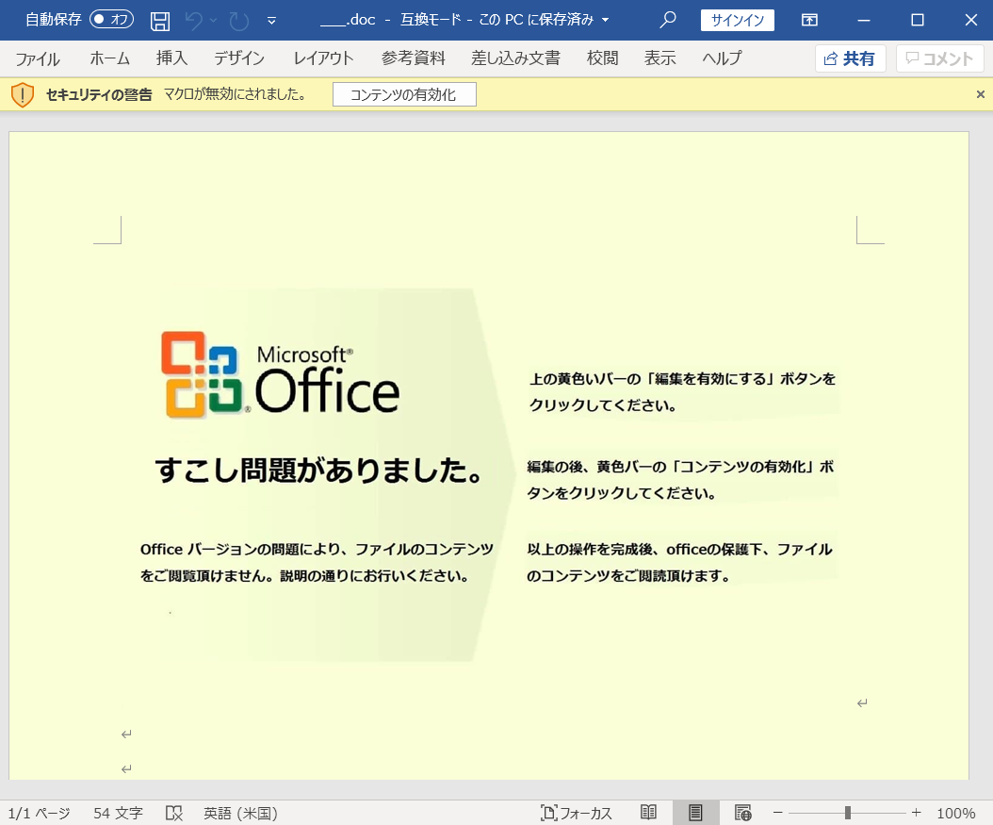Click the コメント comments button
This screenshot has width=993, height=825.
click(x=940, y=58)
